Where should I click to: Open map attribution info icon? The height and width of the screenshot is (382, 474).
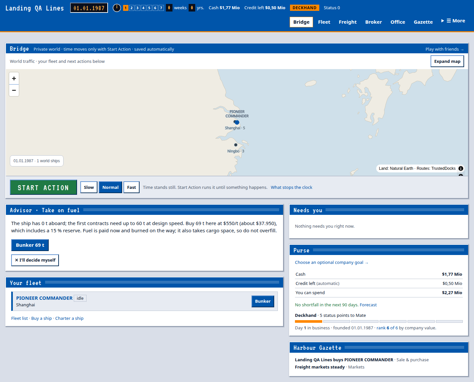(461, 168)
